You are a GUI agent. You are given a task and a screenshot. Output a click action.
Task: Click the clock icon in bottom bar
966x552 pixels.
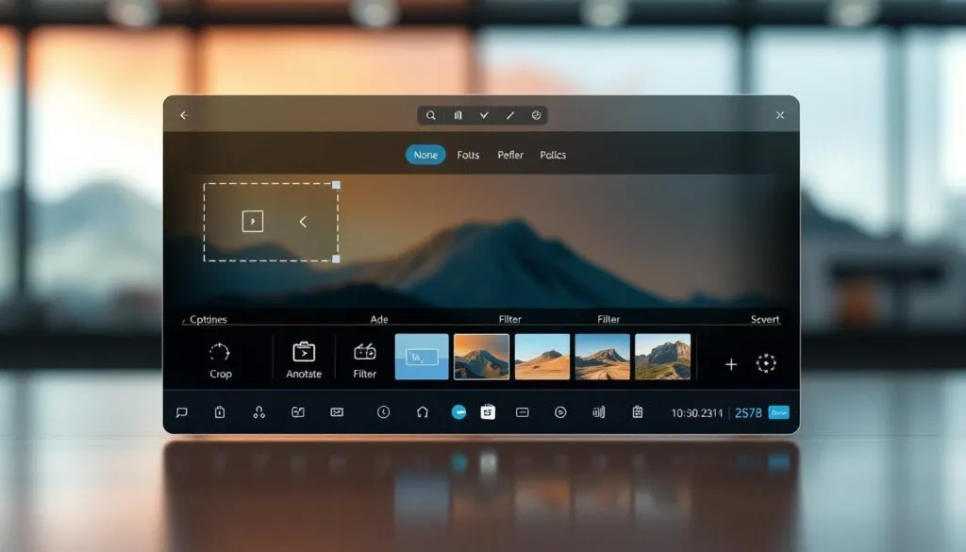coord(383,412)
